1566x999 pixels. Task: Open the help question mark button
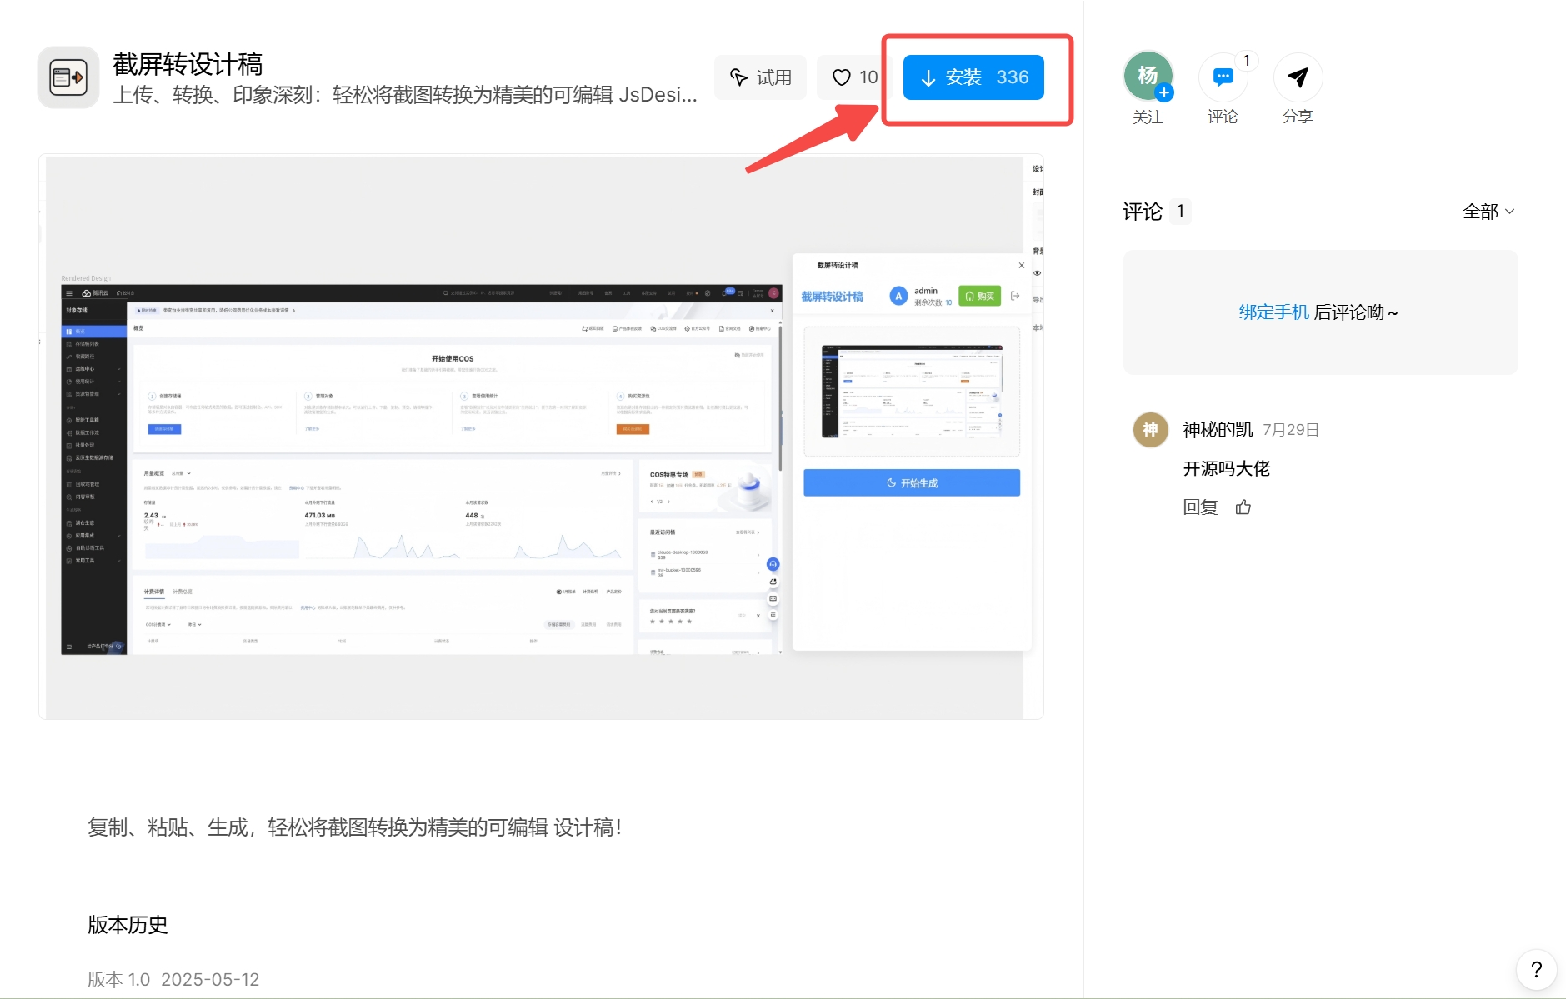pos(1537,969)
